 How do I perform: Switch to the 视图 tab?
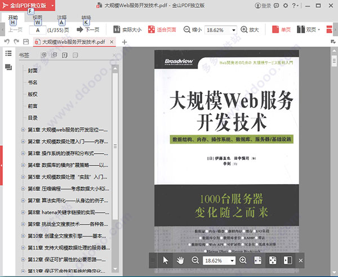37,17
